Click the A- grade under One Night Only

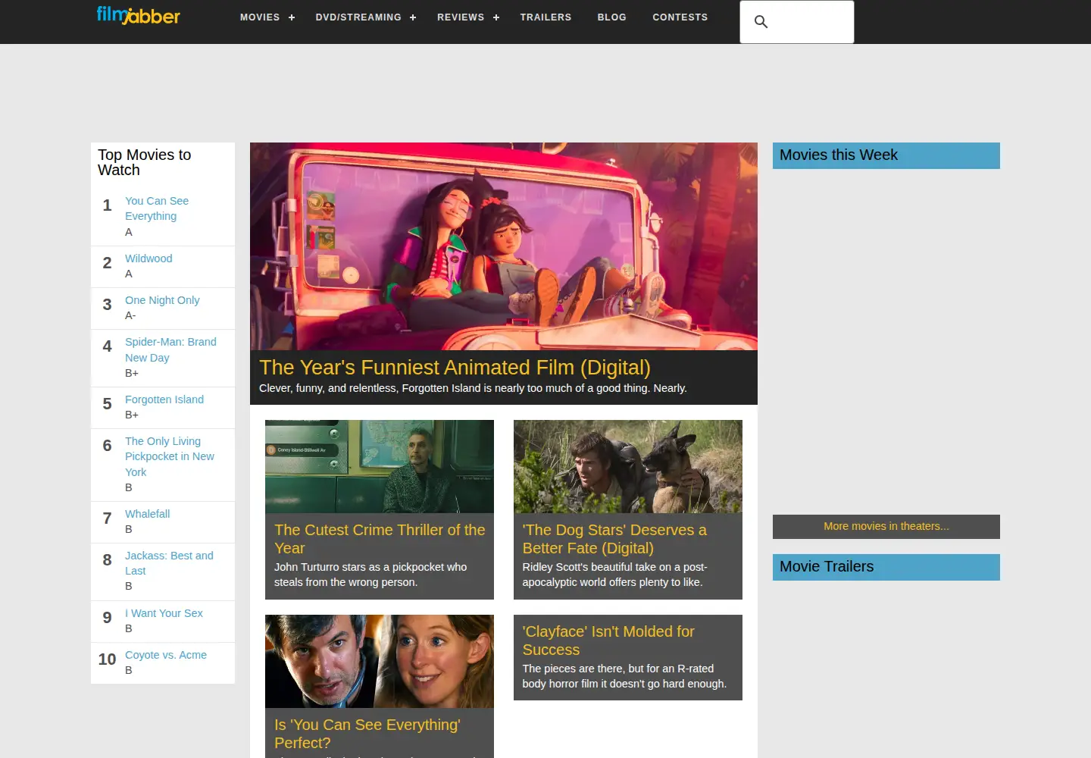click(x=130, y=315)
